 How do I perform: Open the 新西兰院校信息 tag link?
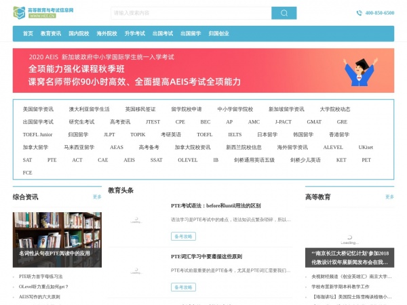[244, 147]
